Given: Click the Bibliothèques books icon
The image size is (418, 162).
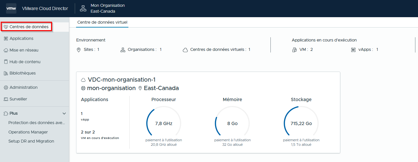Looking at the screenshot, I should [x=6, y=73].
